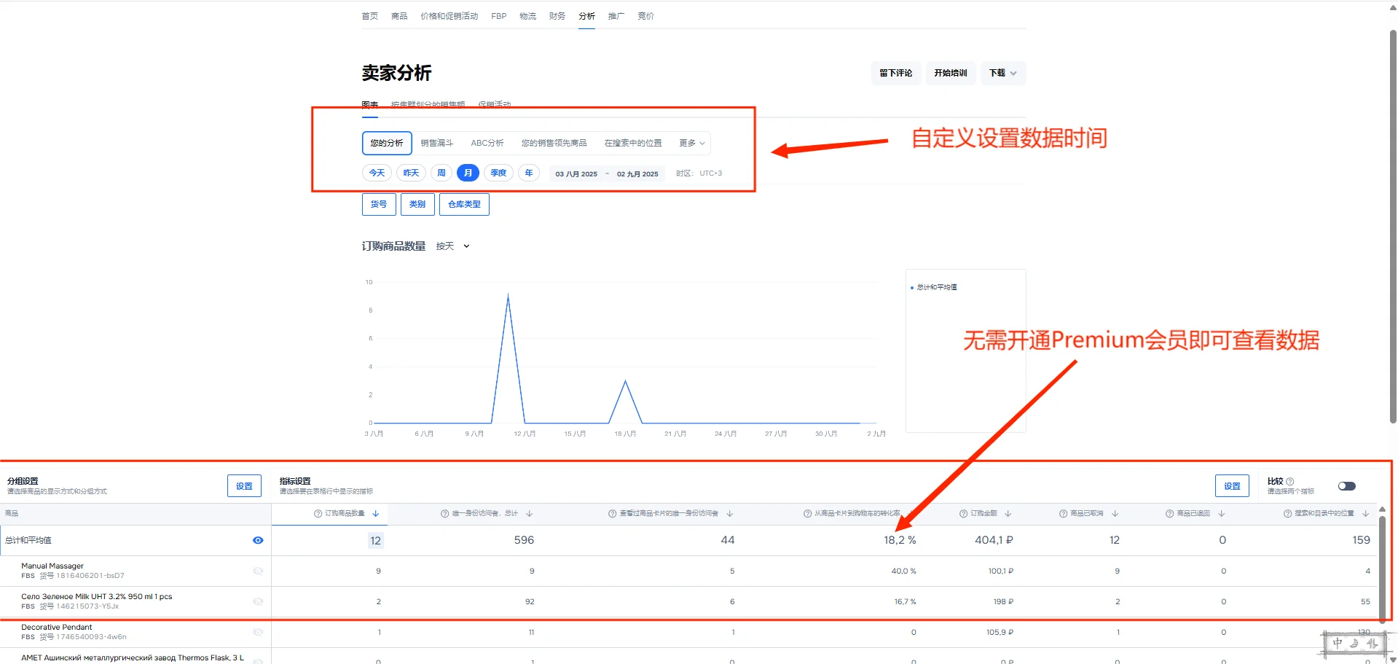Filter by 仓库类型 button
1398x664 pixels.
point(464,205)
